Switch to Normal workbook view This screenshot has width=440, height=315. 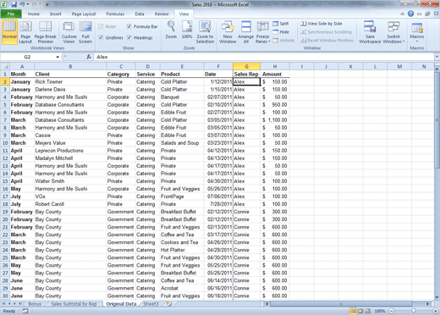click(9, 31)
